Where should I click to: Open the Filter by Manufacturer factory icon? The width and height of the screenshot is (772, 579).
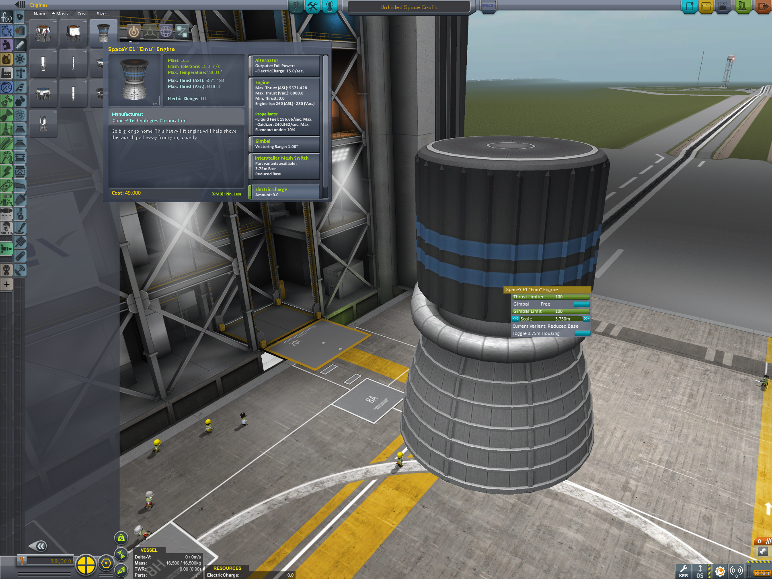point(6,73)
